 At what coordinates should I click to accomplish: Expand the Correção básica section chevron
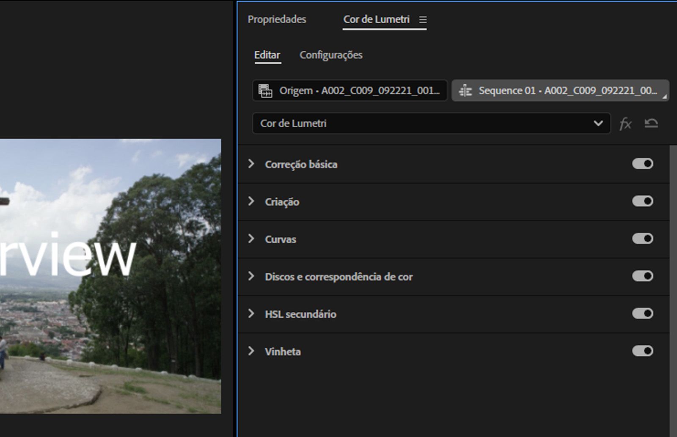(251, 164)
